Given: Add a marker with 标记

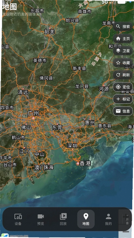Looking at the screenshot, I should 123,99.
